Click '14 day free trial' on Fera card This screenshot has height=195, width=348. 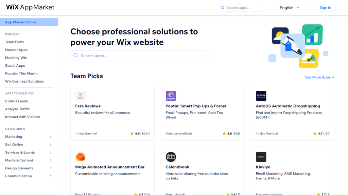point(86,133)
